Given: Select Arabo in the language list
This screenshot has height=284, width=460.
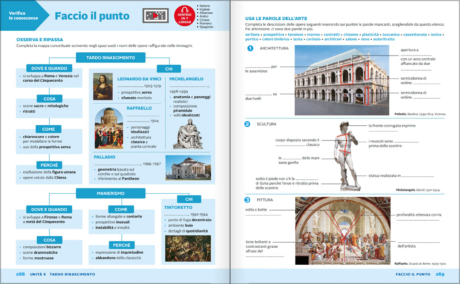Looking at the screenshot, I should coord(204,17).
